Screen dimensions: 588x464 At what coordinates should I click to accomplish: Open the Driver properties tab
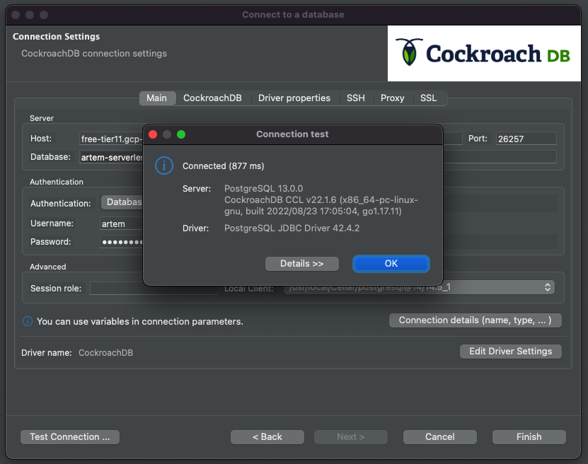(x=294, y=98)
